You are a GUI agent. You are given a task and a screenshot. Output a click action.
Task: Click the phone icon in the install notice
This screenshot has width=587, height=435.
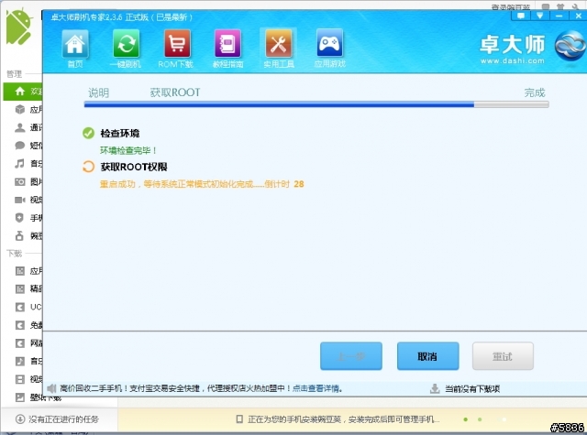pyautogui.click(x=239, y=419)
